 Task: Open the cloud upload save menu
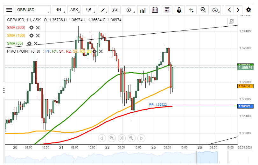pos(215,10)
